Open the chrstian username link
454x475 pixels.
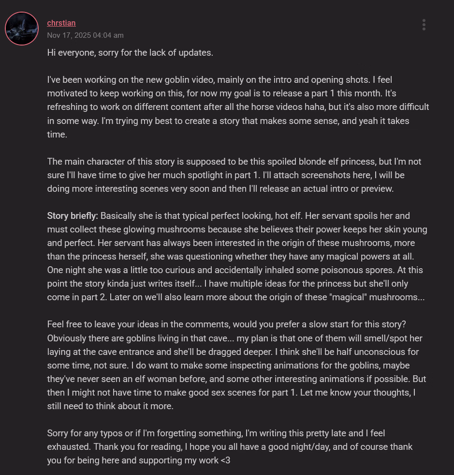coord(61,23)
